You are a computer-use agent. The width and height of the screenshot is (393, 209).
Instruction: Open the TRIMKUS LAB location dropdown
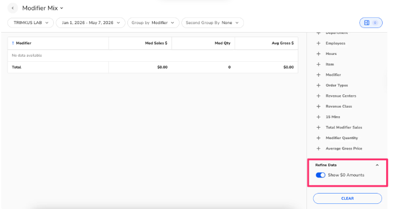point(30,22)
